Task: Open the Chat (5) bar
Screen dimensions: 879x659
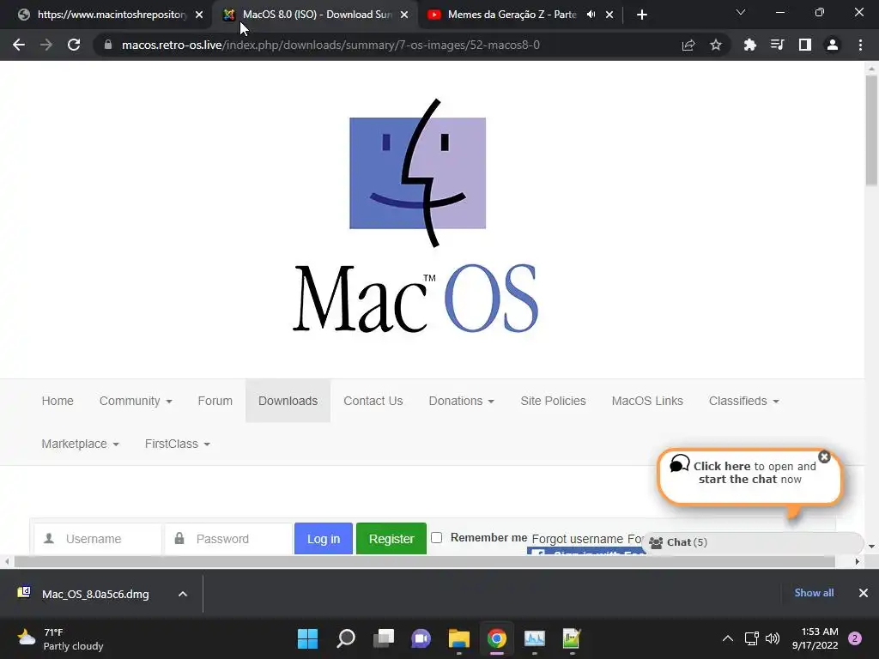Action: (x=751, y=542)
